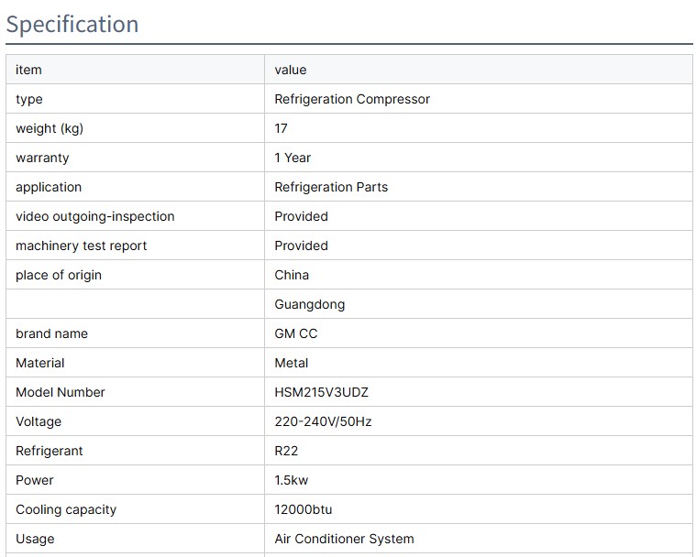The height and width of the screenshot is (557, 696).
Task: Click the Refrigeration Parts application value
Action: click(331, 187)
